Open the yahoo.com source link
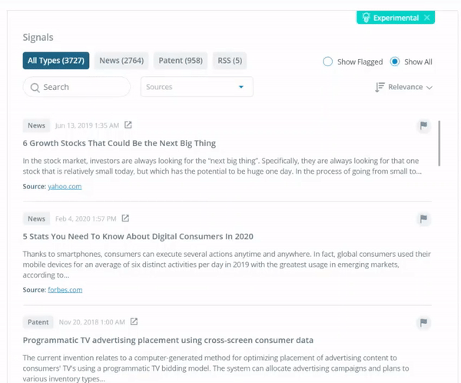Viewport: 461px width, 383px height. click(65, 186)
